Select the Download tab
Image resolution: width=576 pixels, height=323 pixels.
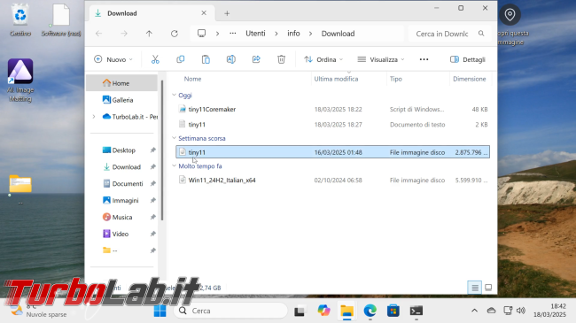151,13
